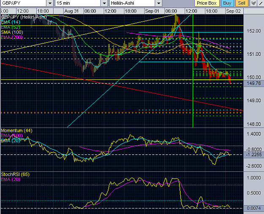The height and width of the screenshot is (214, 264).
Task: Open the GBP/JPY symbol dropdown arrow
Action: (x=50, y=3)
